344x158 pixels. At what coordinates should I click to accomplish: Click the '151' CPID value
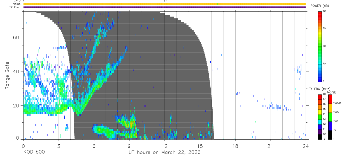click(164, 1)
